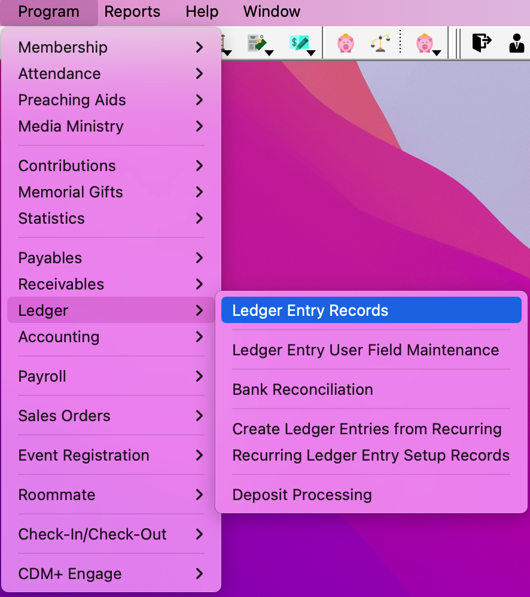
Task: Click the leftmost partially visible toolbar icon
Action: [224, 42]
